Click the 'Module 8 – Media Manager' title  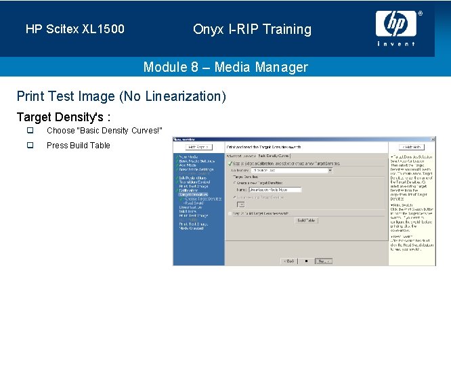225,67
